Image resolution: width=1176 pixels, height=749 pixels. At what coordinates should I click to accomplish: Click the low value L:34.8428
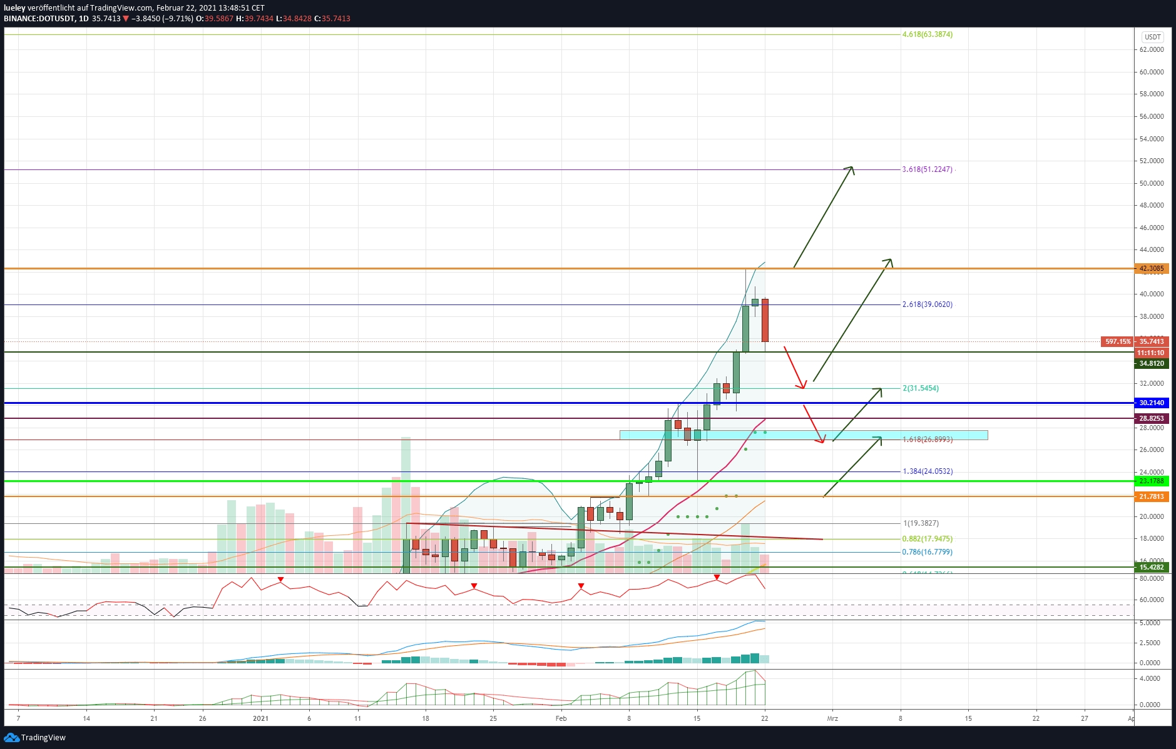tap(294, 19)
